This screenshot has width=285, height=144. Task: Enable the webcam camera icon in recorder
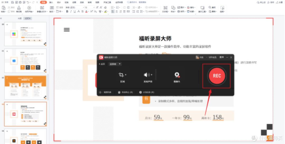[x=177, y=75]
